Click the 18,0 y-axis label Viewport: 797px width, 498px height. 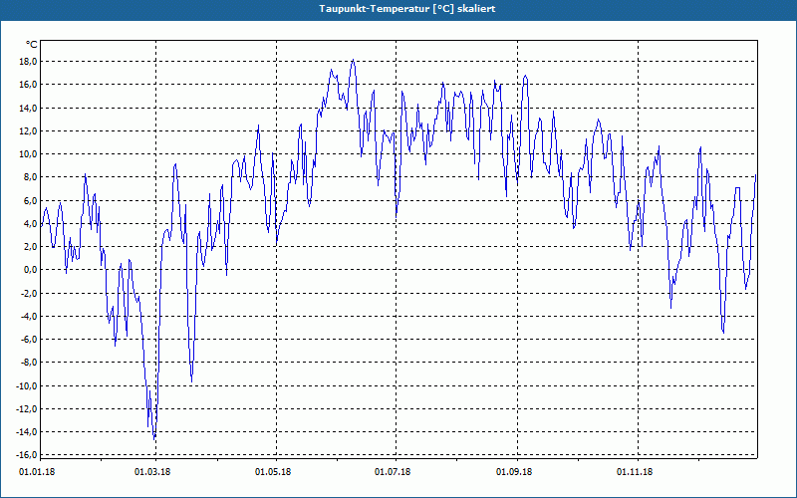coord(28,62)
